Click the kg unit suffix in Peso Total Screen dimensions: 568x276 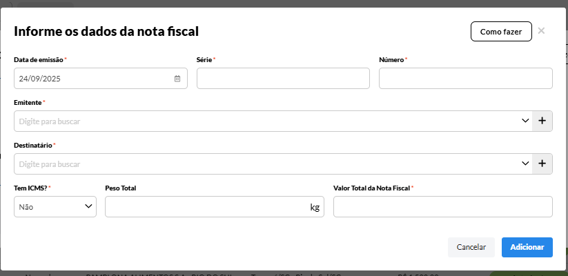tap(315, 207)
